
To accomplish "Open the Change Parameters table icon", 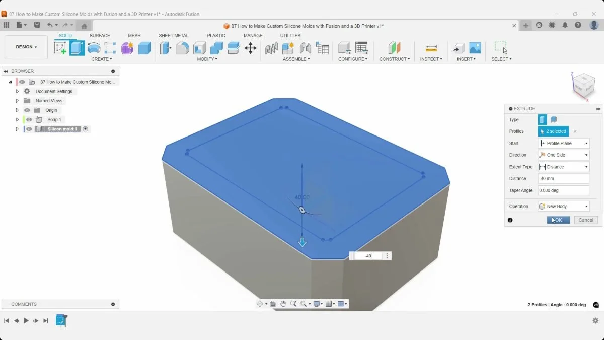I will tap(361, 48).
